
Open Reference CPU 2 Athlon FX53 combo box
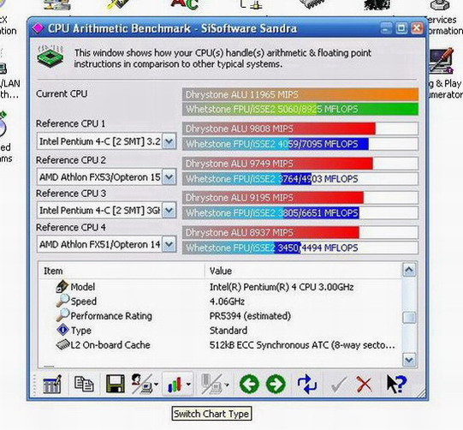point(106,177)
